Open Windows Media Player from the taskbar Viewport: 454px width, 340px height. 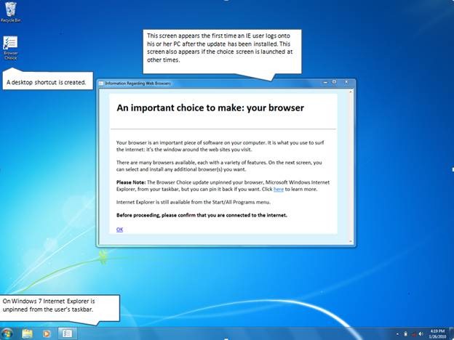tap(46, 334)
